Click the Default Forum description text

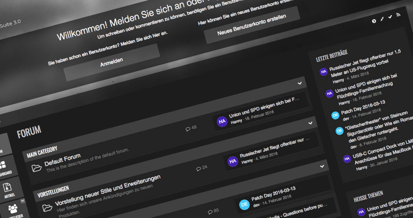pyautogui.click(x=87, y=160)
